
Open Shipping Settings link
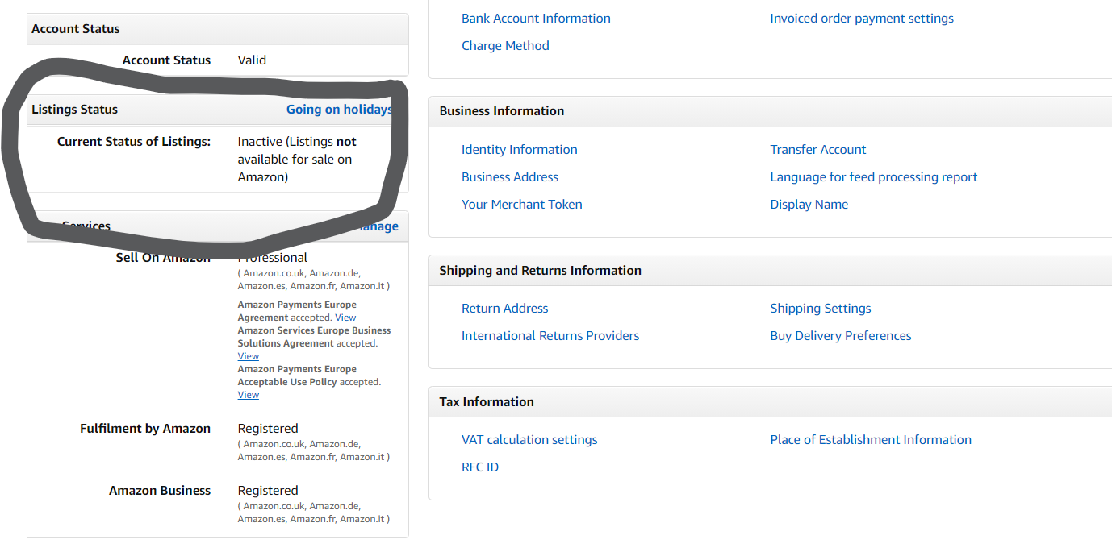coord(821,308)
